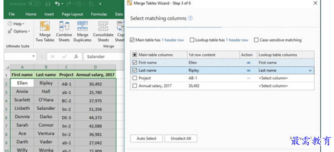Open the Help menu in Ultimate Suite

16,24
